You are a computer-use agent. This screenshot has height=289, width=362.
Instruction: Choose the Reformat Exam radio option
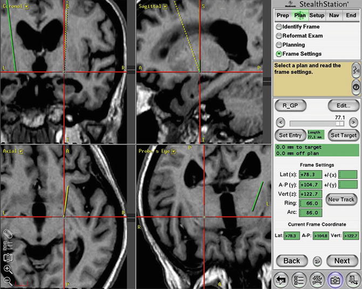(x=278, y=36)
